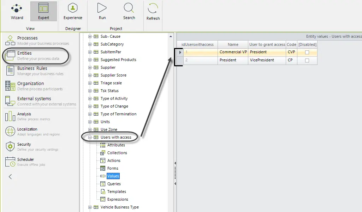Open the Analysis module
The image size is (362, 212).
(28, 116)
